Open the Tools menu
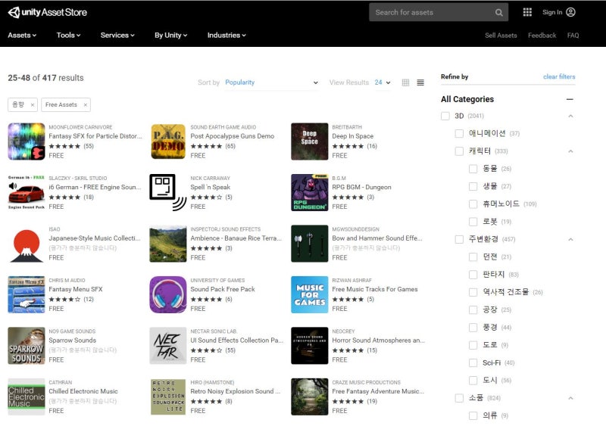The width and height of the screenshot is (606, 426). [68, 35]
